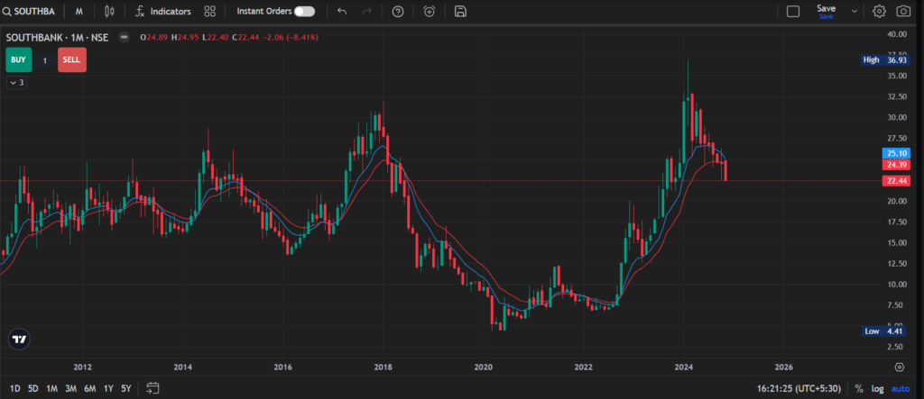
Task: Change the M monthly interval selector
Action: pyautogui.click(x=79, y=11)
